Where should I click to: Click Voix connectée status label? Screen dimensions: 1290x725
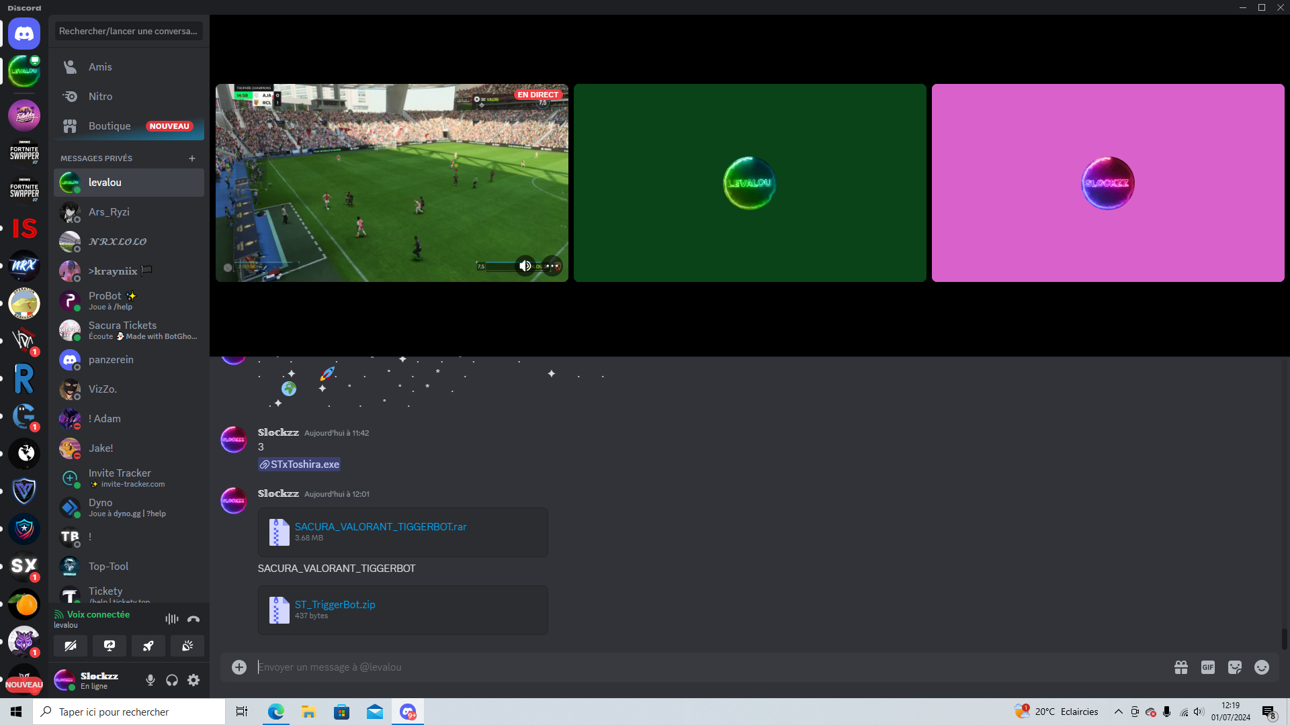tap(98, 614)
